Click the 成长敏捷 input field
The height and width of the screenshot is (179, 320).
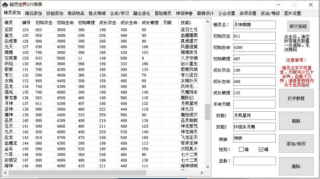254,93
